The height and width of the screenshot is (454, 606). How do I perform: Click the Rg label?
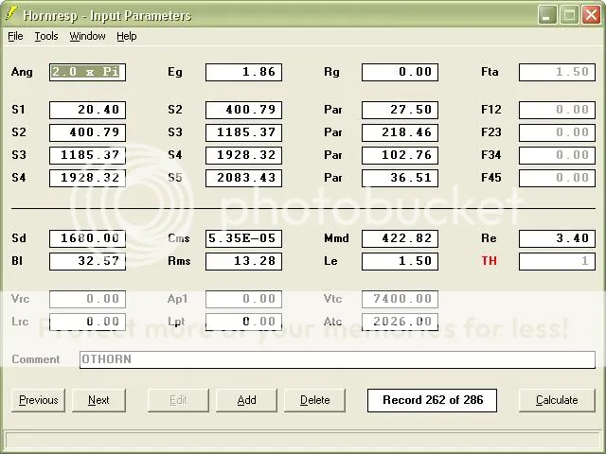coord(332,72)
